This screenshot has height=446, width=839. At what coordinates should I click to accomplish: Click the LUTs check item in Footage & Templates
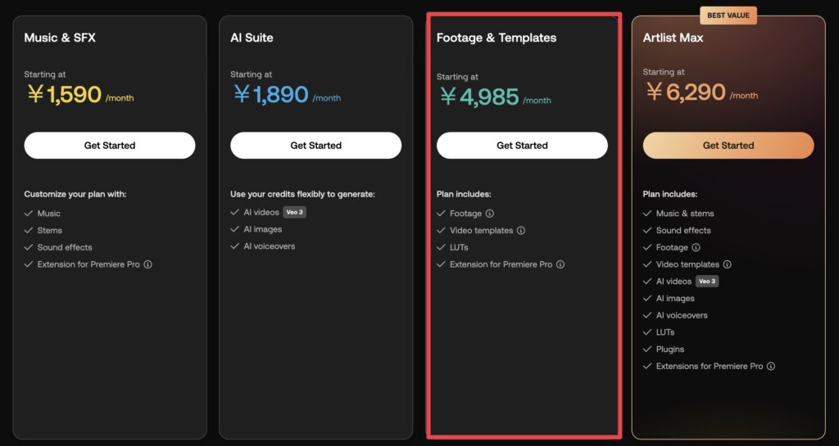pos(452,247)
